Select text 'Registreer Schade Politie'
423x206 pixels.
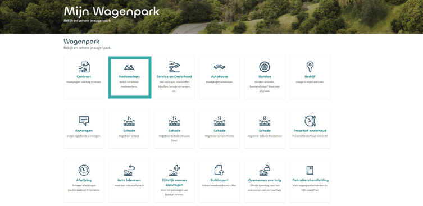coord(219,136)
